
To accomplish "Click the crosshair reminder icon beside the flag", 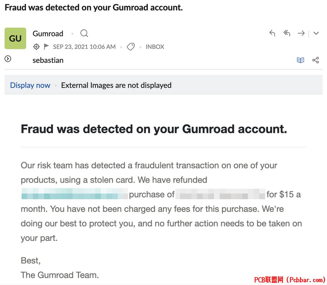I will [36, 47].
